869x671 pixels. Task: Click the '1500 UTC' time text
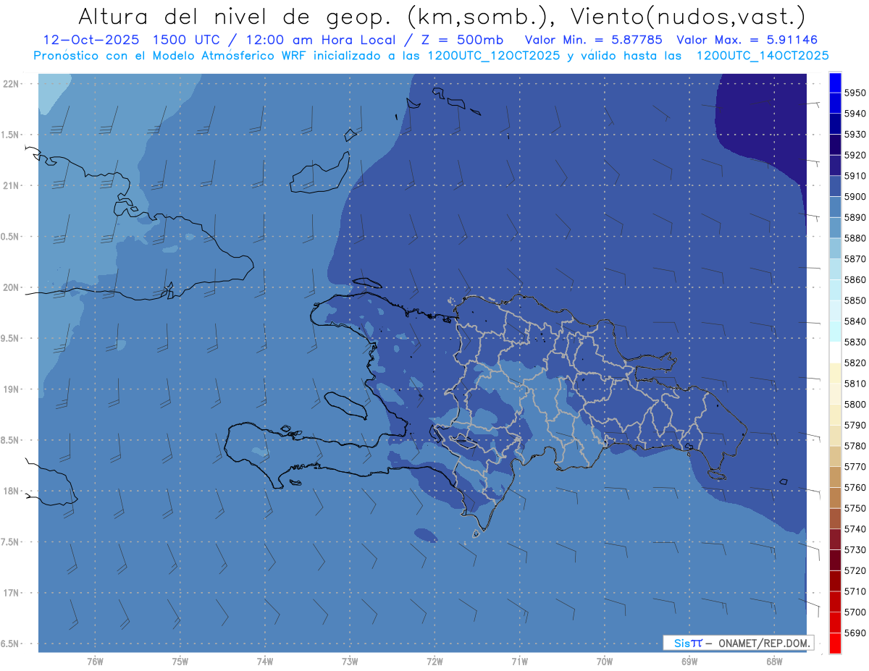pyautogui.click(x=189, y=40)
